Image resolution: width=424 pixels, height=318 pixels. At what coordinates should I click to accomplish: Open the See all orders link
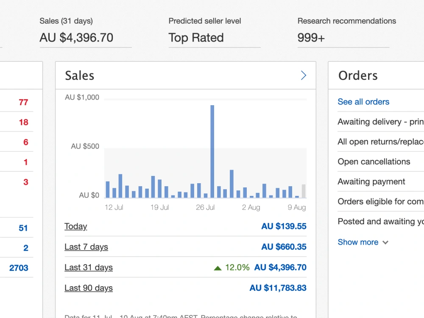tap(363, 102)
